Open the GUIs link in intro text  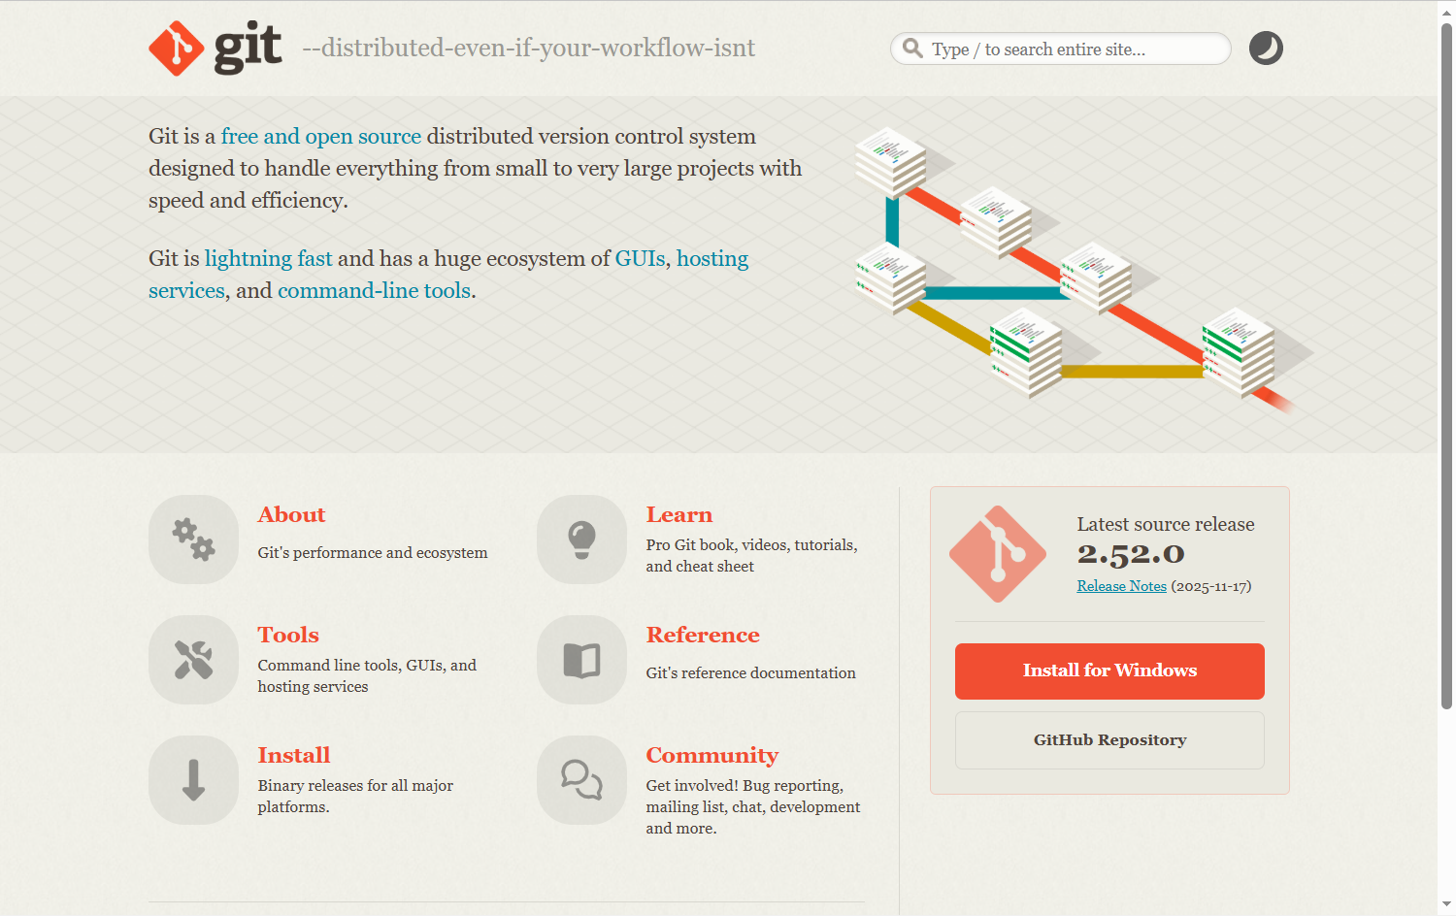click(x=640, y=259)
